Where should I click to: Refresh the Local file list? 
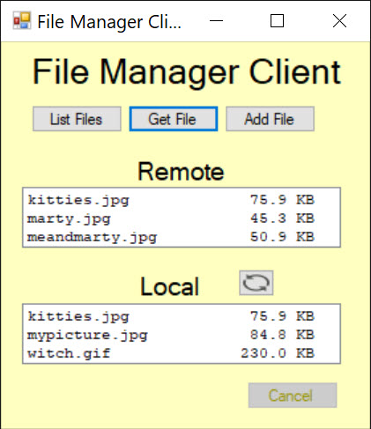256,283
